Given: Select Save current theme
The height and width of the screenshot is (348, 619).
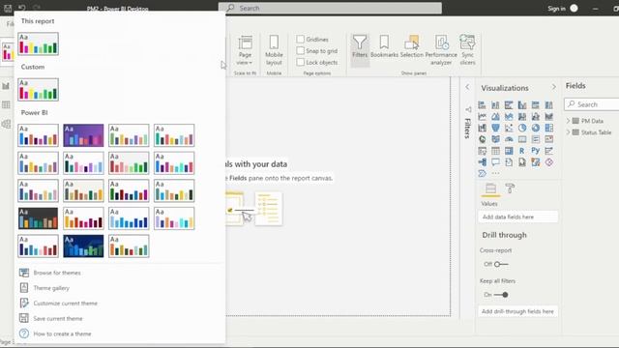Looking at the screenshot, I should [x=58, y=318].
